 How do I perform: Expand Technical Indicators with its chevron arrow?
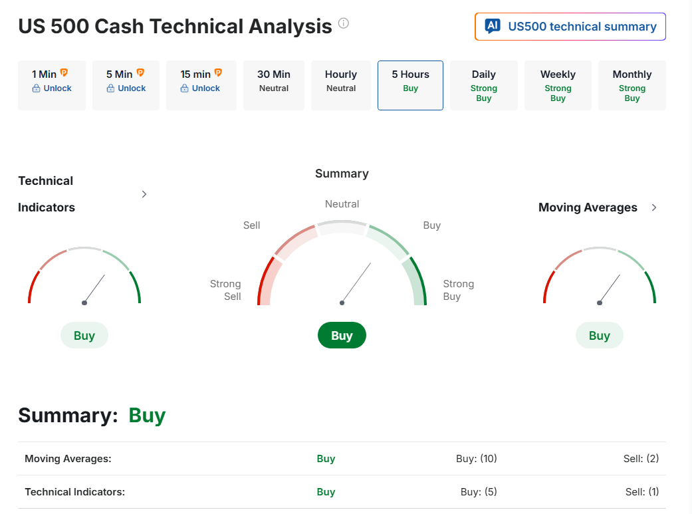click(144, 194)
